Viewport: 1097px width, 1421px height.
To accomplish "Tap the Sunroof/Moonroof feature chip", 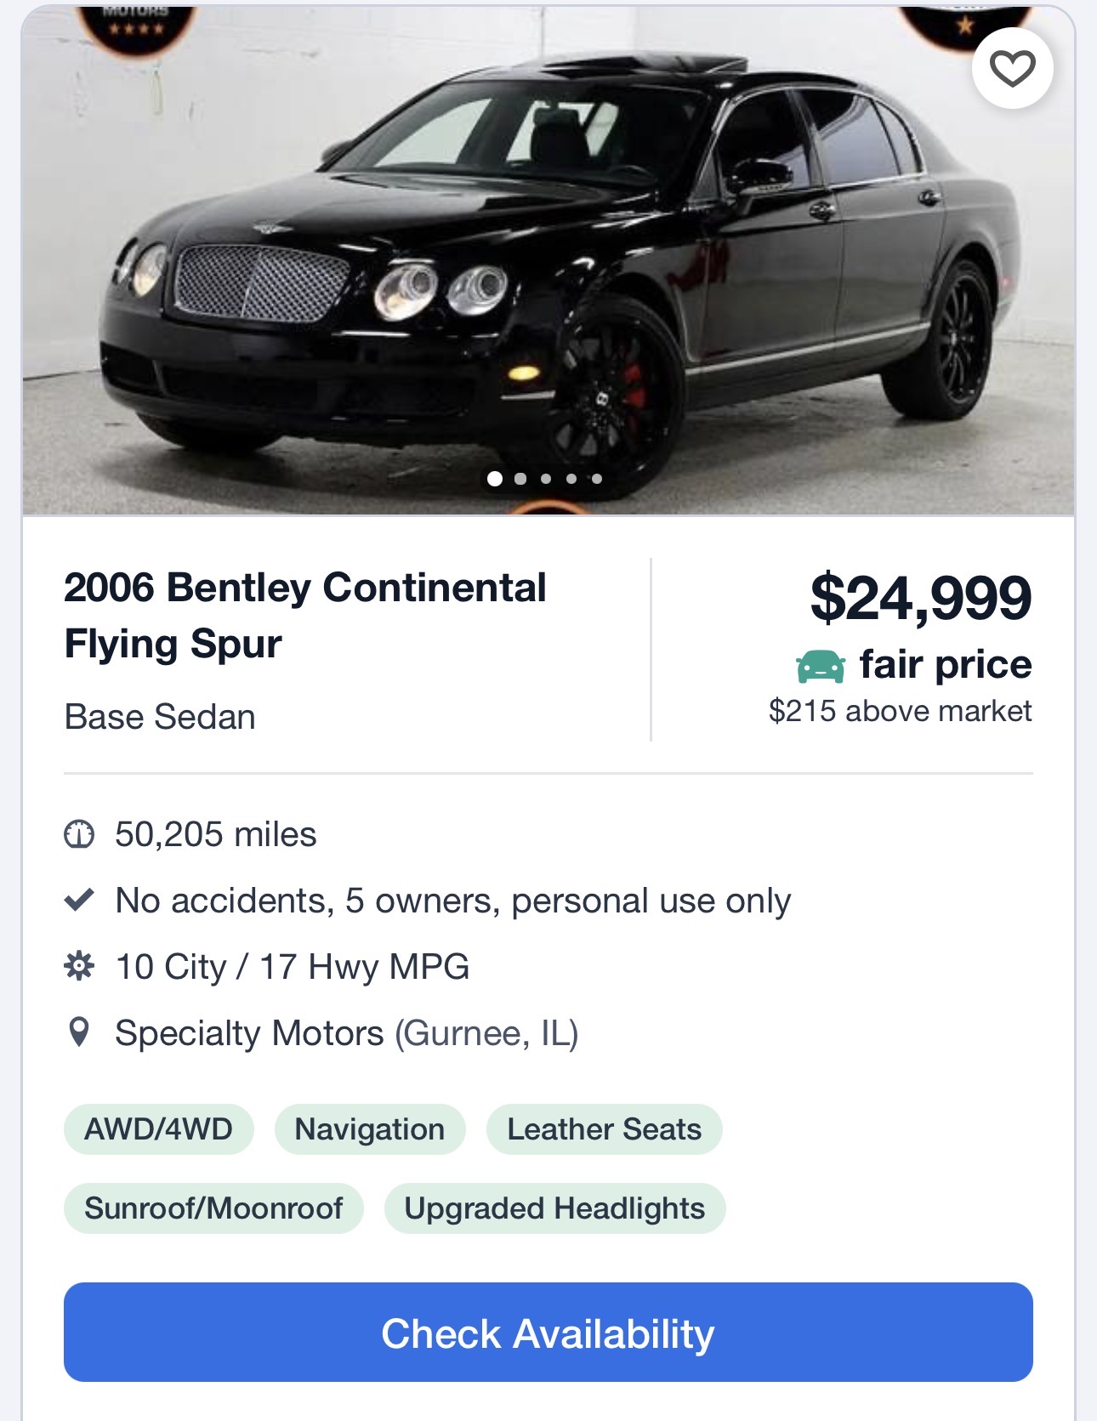I will [213, 1208].
